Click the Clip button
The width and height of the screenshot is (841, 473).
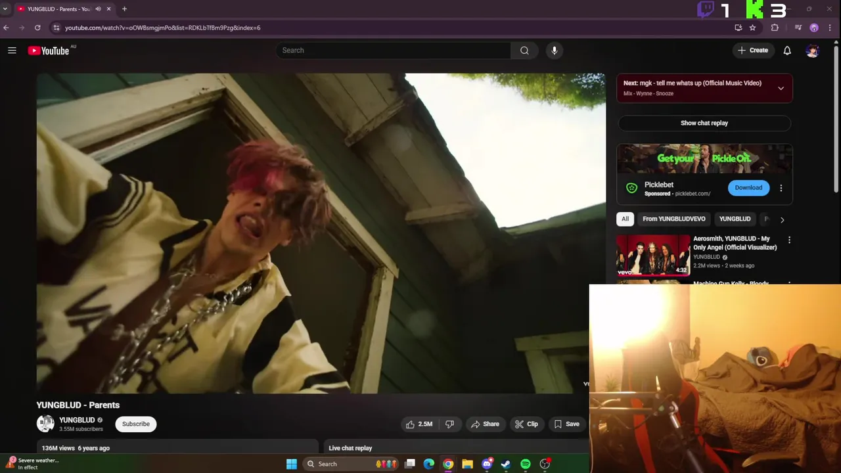[x=527, y=424]
